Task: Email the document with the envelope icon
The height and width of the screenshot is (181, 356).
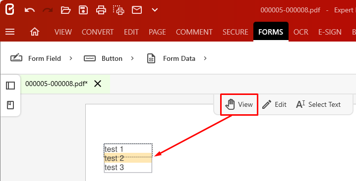Action: 137,10
